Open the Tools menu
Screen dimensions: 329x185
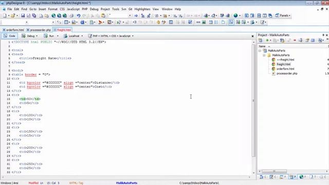tap(116, 9)
